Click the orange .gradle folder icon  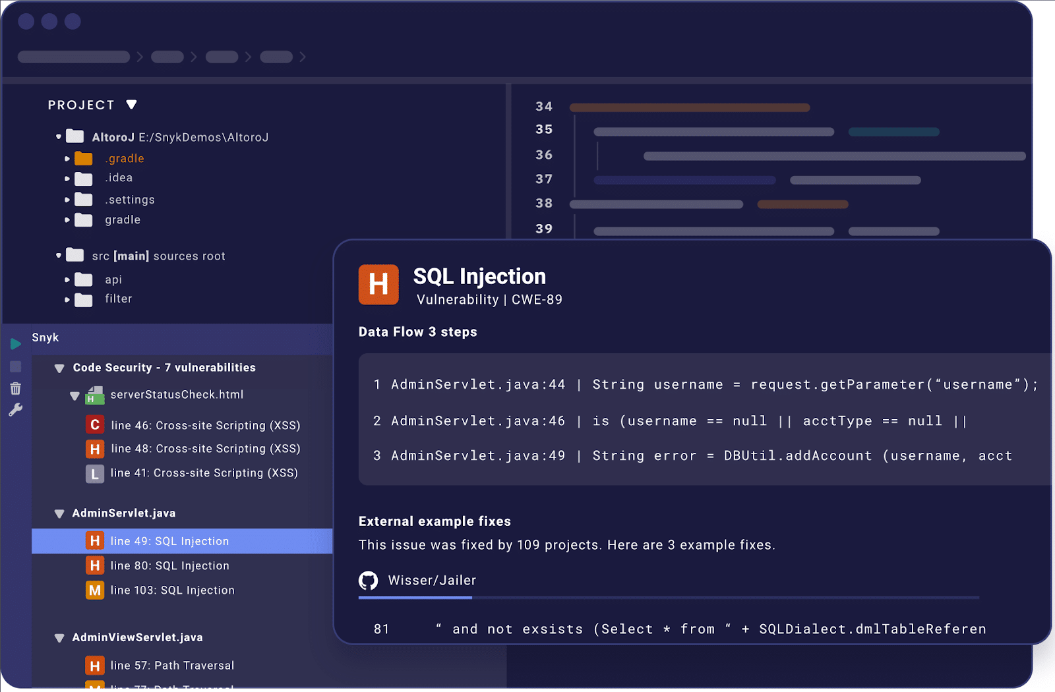[84, 158]
